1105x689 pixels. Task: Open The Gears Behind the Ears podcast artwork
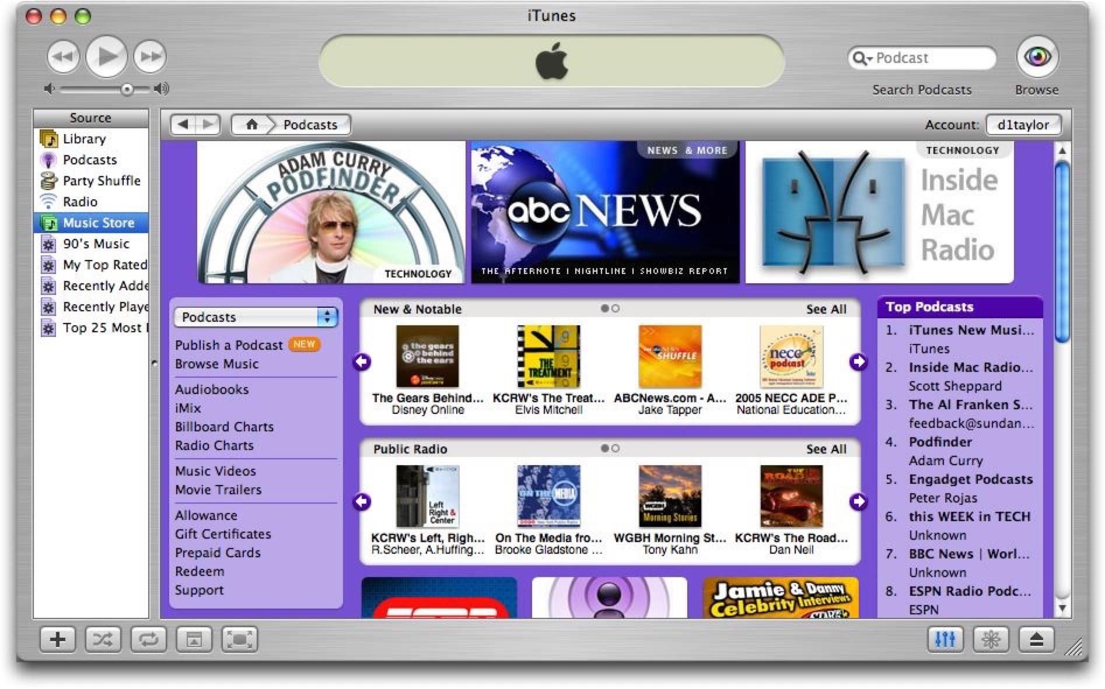tap(427, 357)
